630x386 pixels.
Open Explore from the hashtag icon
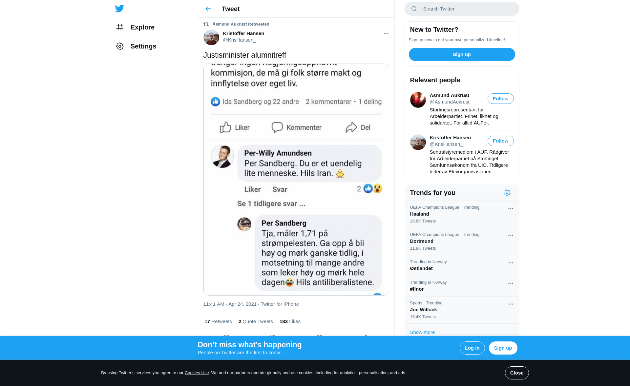click(120, 27)
